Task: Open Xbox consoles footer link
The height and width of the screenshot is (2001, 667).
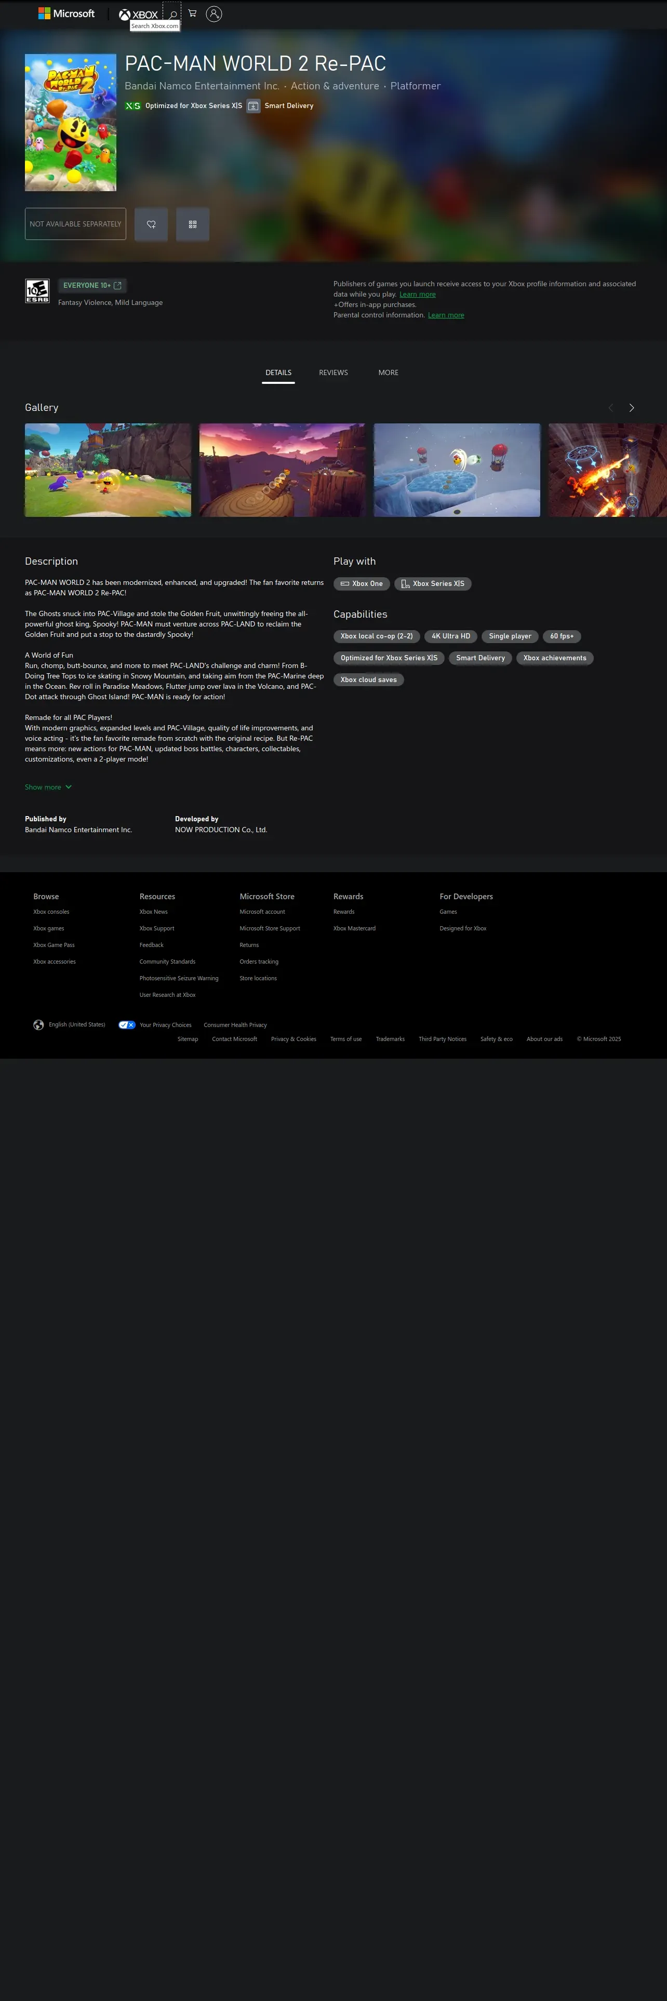Action: [x=51, y=912]
